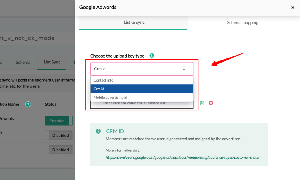This screenshot has width=300, height=180.
Task: Click the Status column header
Action: (51, 104)
